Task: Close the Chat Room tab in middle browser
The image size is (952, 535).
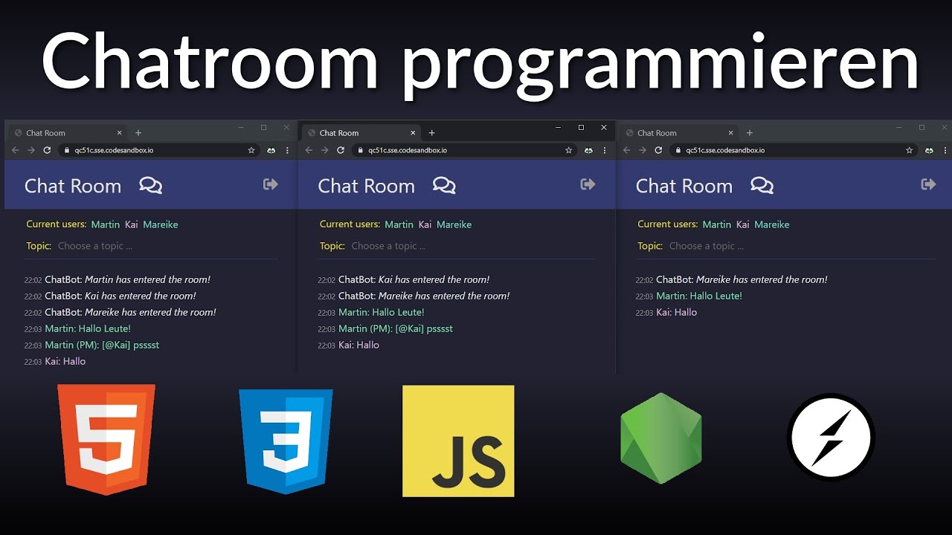Action: [413, 133]
